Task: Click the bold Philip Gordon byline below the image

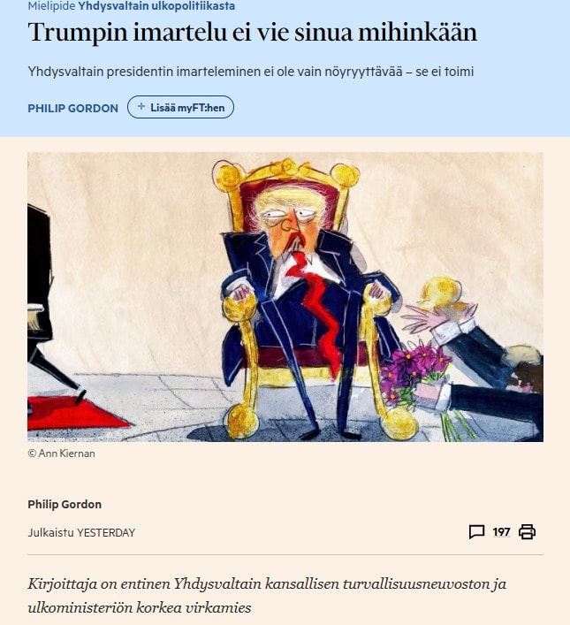Action: click(65, 504)
